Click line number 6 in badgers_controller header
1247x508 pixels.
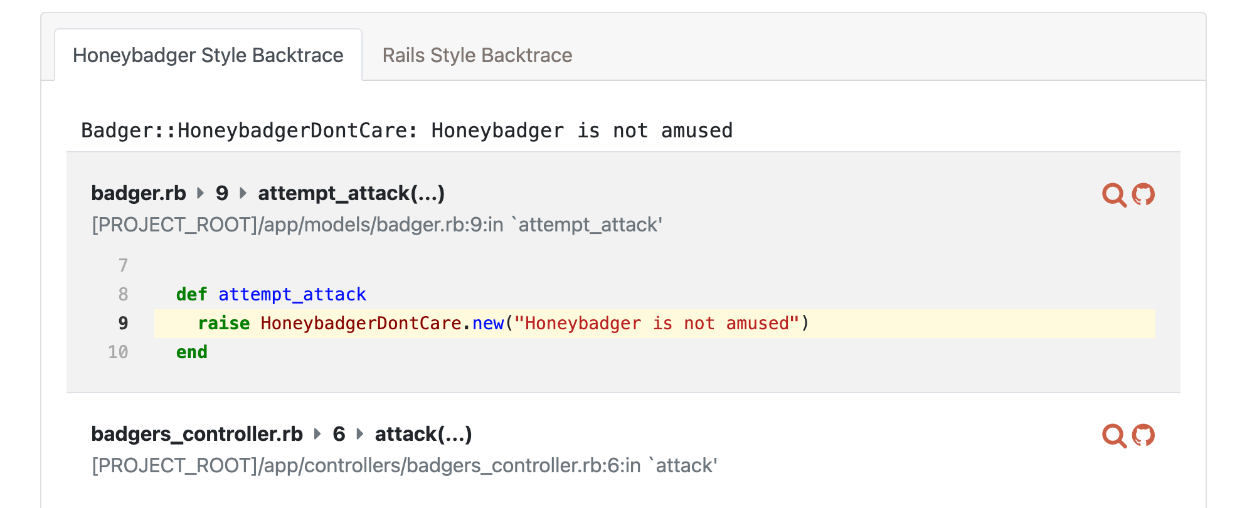[339, 434]
